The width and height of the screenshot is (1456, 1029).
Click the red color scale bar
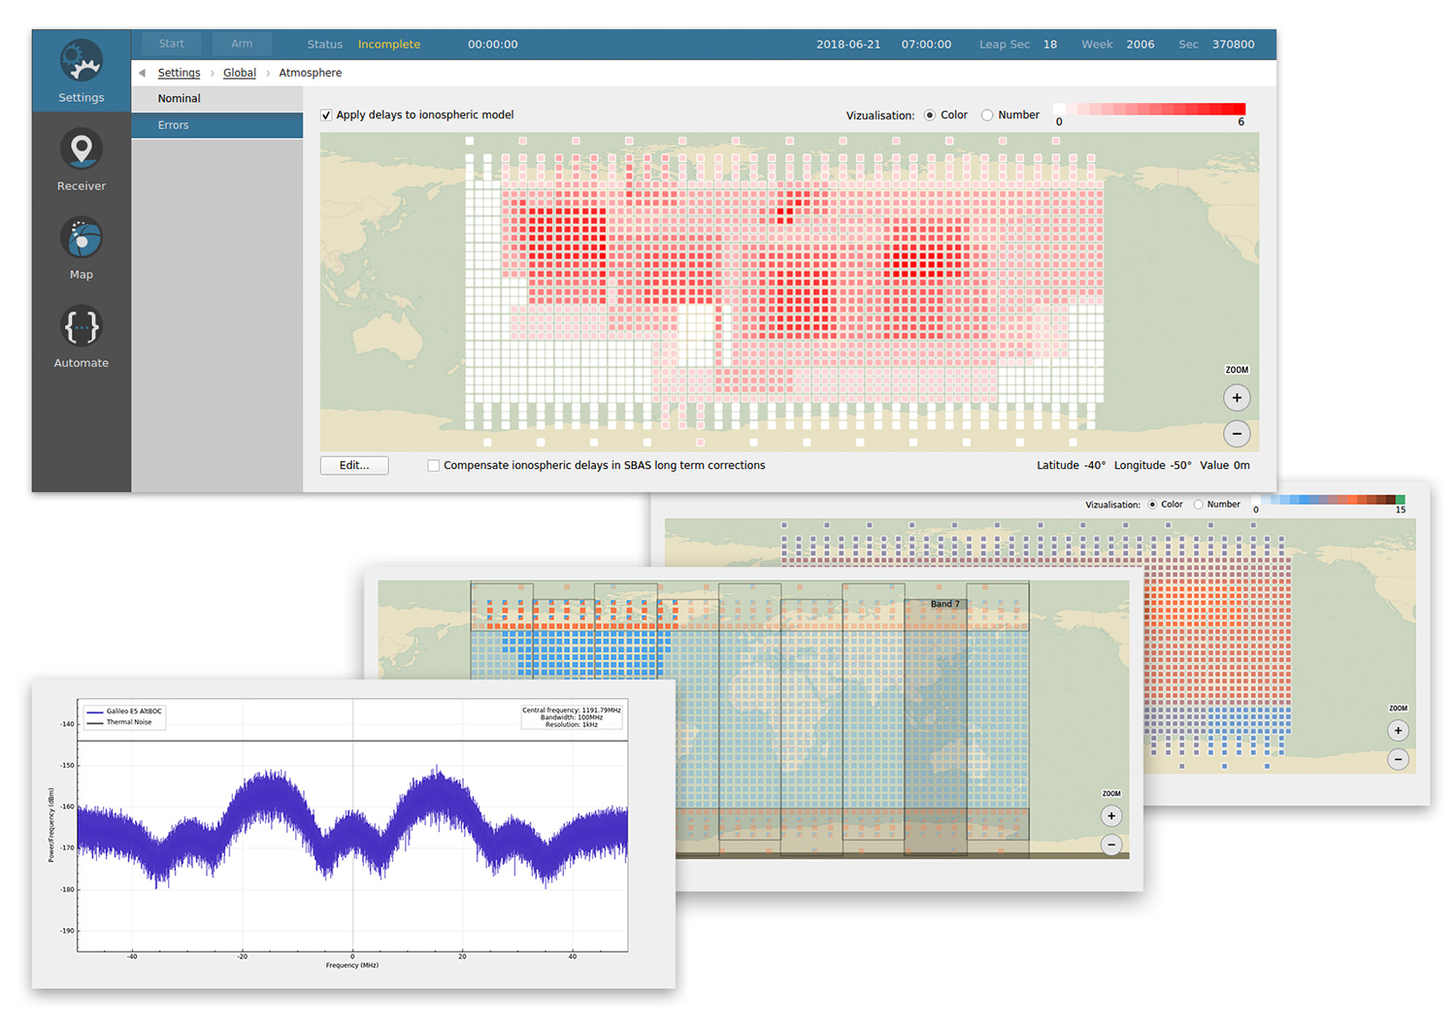[x=1149, y=110]
